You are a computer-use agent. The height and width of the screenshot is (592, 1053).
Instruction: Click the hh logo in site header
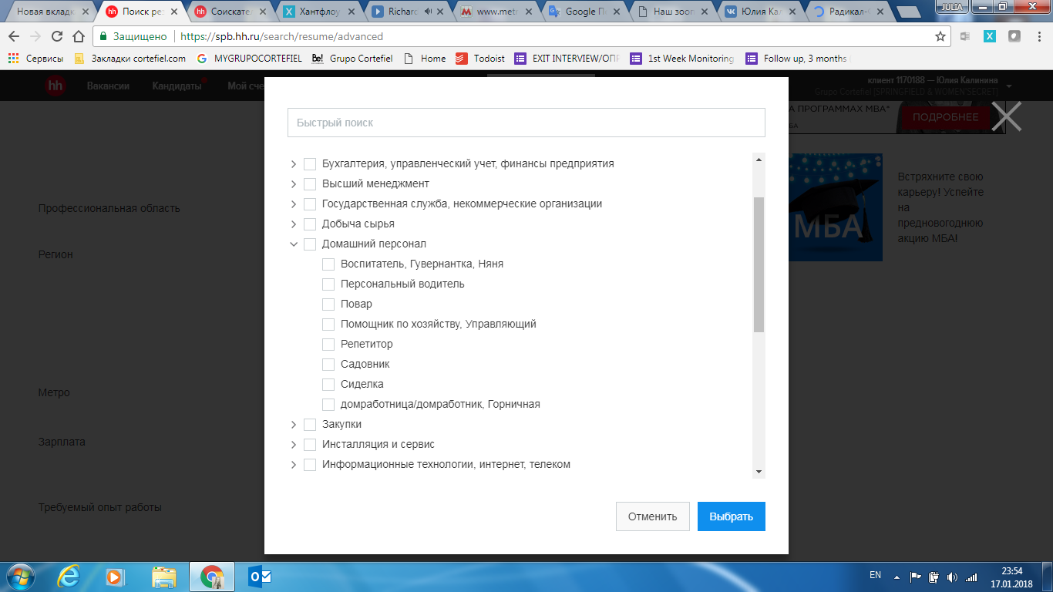(x=55, y=86)
